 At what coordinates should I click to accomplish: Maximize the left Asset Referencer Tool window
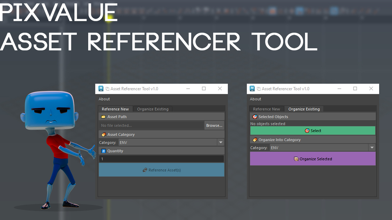pos(204,89)
